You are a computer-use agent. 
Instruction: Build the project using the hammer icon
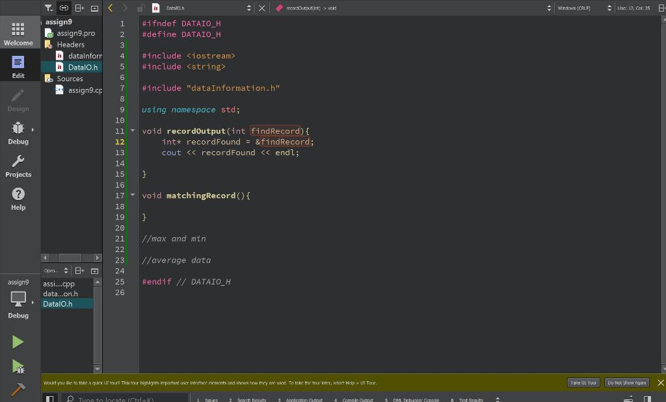tap(18, 390)
